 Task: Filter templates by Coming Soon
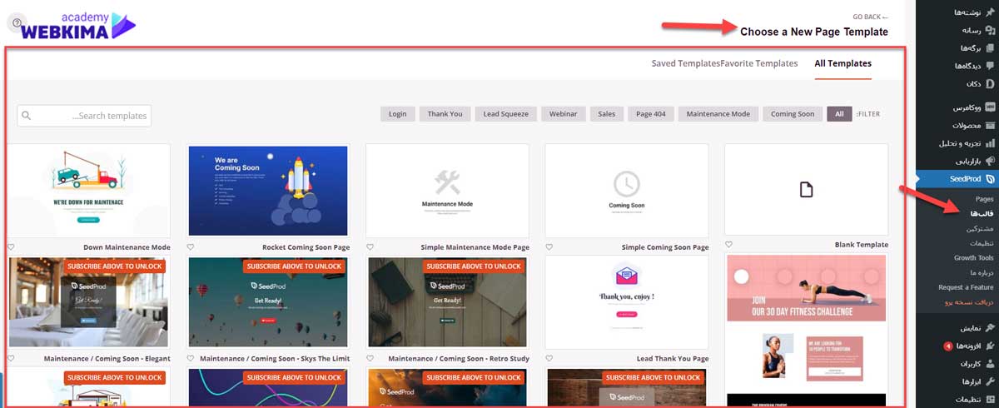point(793,114)
